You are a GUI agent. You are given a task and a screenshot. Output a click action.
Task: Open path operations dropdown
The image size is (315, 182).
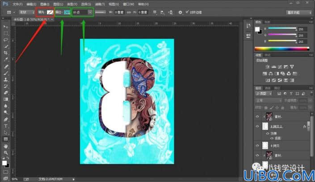coord(155,12)
